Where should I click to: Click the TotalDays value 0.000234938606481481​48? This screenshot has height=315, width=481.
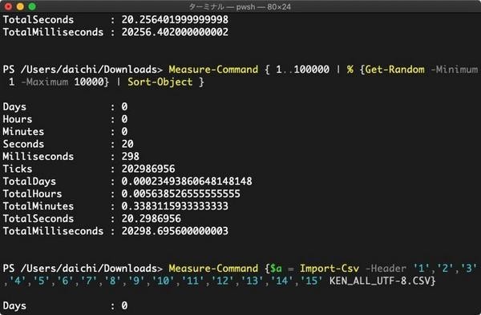[187, 181]
